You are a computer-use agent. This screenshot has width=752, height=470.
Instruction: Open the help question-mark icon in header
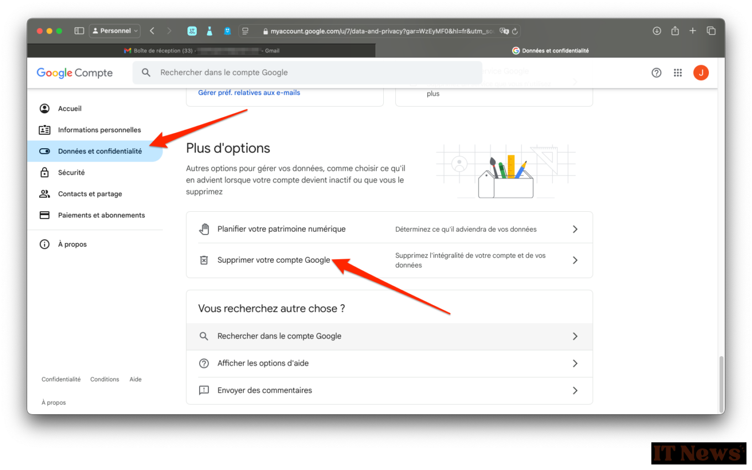(656, 72)
